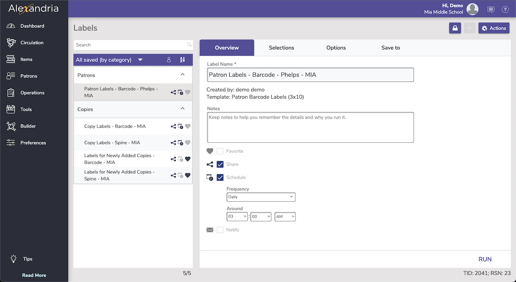Open the AM/PM time dropdown
Viewport: 516px width, 282px height.
click(285, 217)
